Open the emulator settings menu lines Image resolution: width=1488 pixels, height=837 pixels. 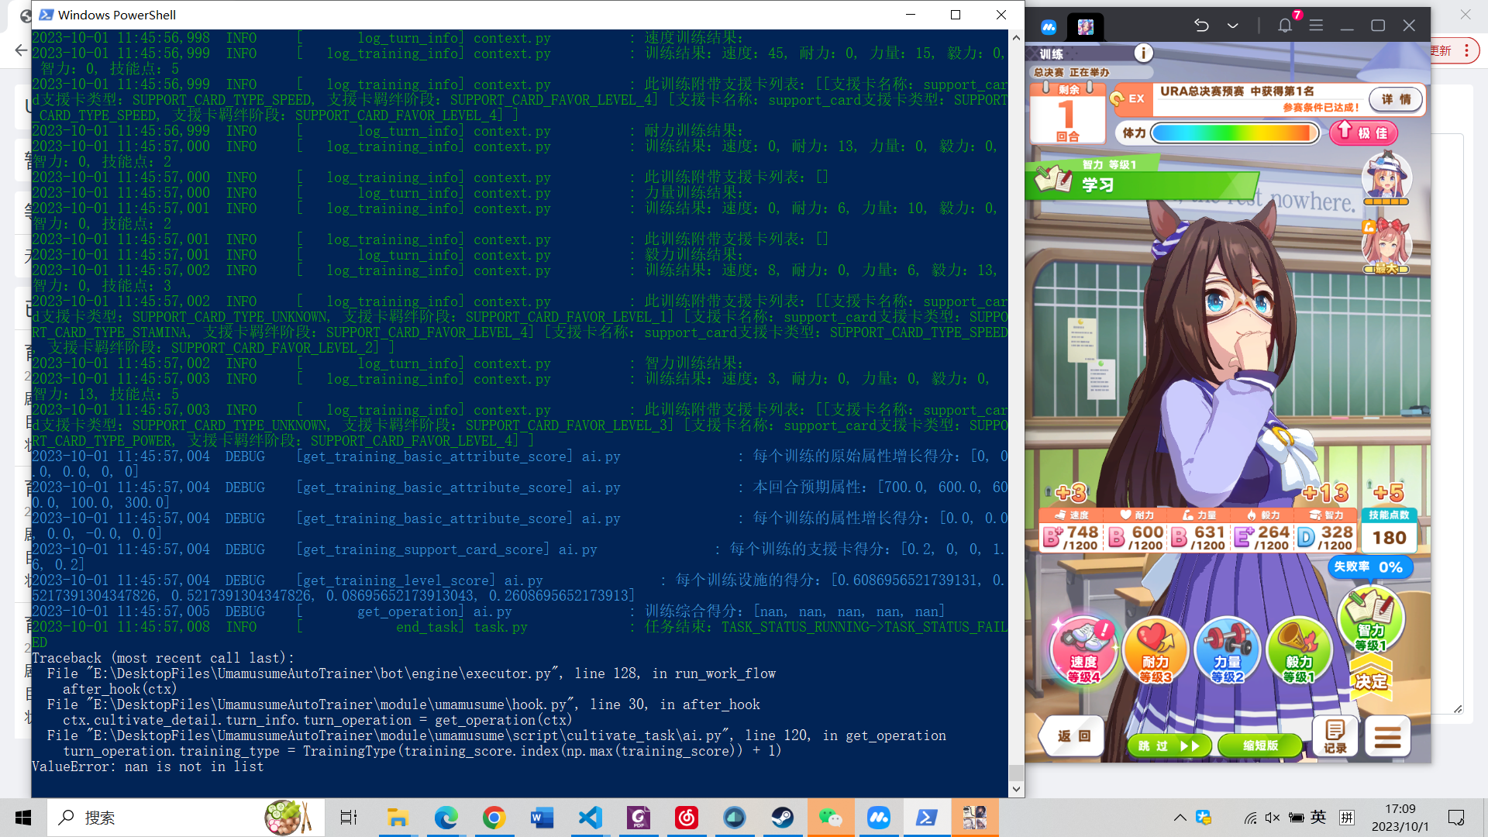1315,26
